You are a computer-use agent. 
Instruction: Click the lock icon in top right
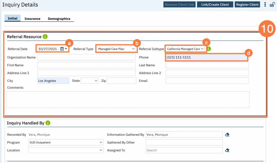[272, 5]
